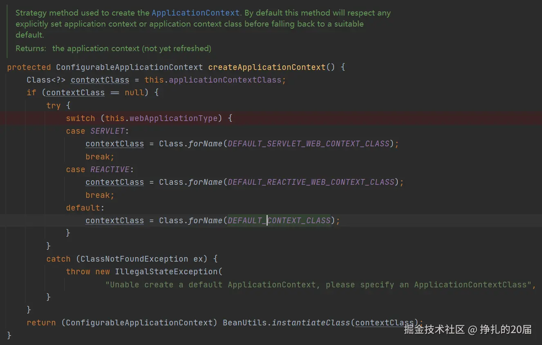Select ConfigurableApplicationContext in the method signature
The width and height of the screenshot is (542, 345).
[x=130, y=67]
